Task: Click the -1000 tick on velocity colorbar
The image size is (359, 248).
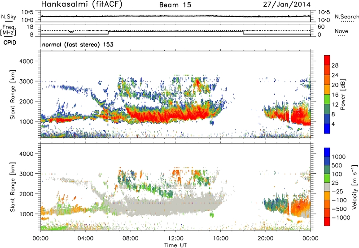Action: (x=341, y=218)
